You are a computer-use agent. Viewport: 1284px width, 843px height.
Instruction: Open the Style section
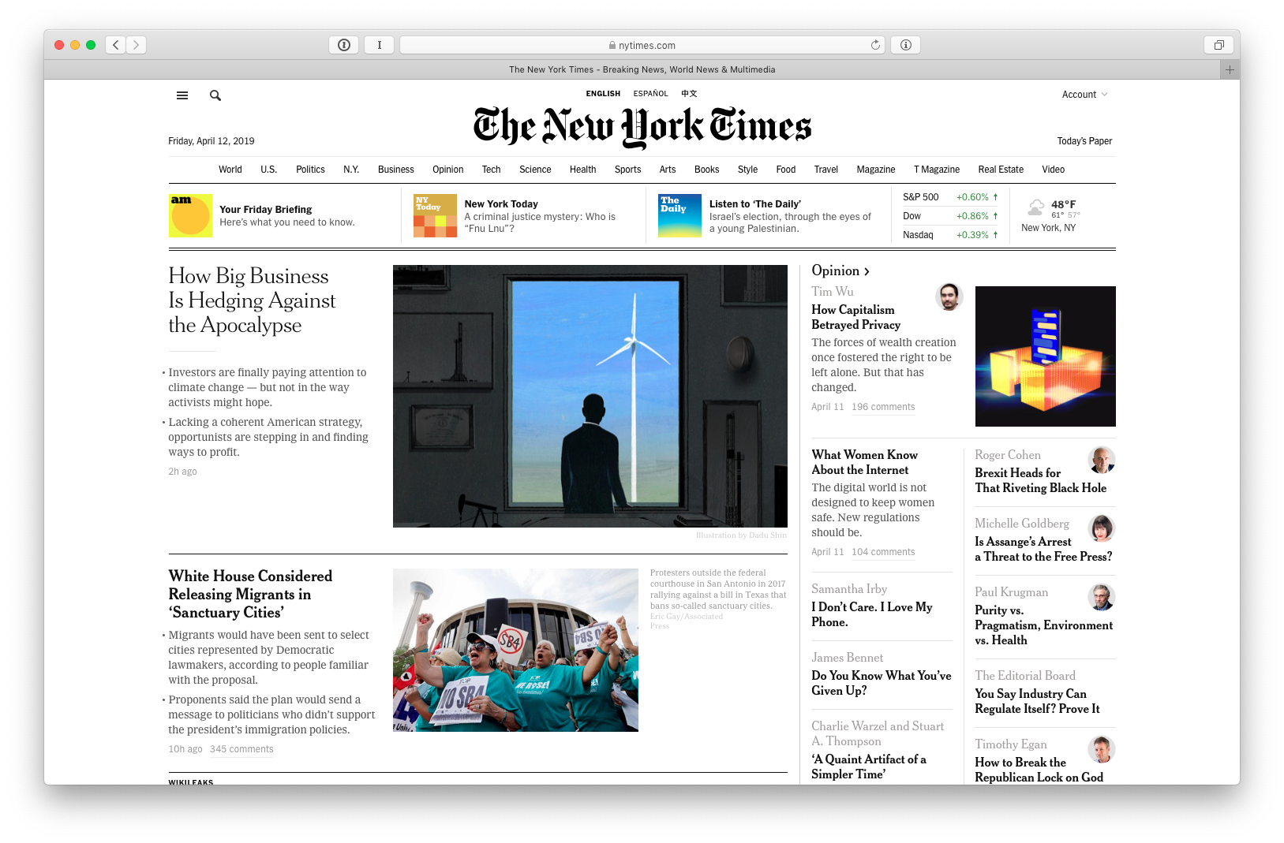(x=747, y=170)
